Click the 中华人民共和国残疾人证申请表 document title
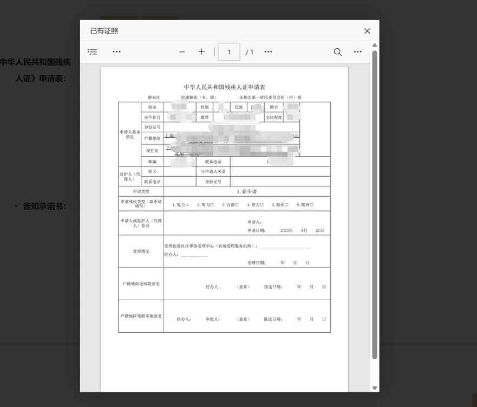The image size is (477, 407). [x=225, y=87]
